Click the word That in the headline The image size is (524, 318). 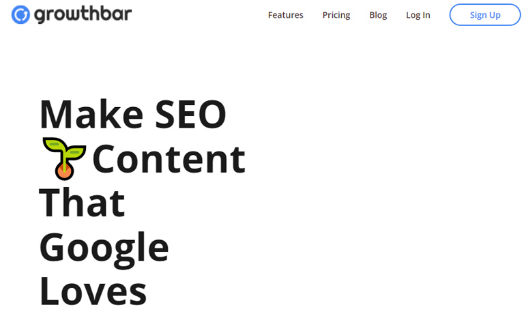82,202
